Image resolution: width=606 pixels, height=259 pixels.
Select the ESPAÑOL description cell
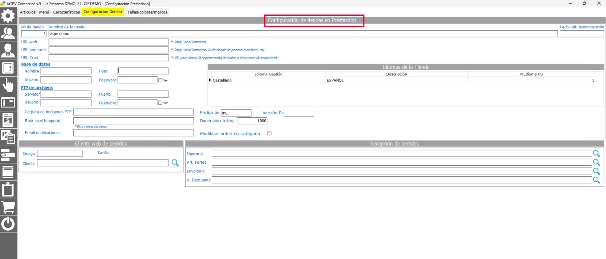(x=397, y=80)
